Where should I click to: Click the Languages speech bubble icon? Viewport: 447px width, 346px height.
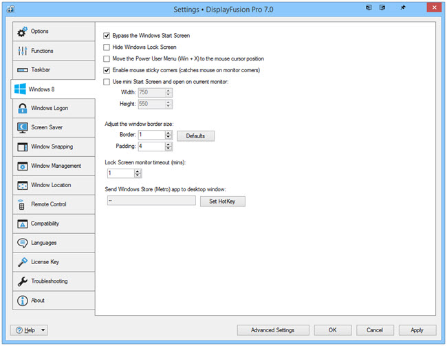click(23, 243)
